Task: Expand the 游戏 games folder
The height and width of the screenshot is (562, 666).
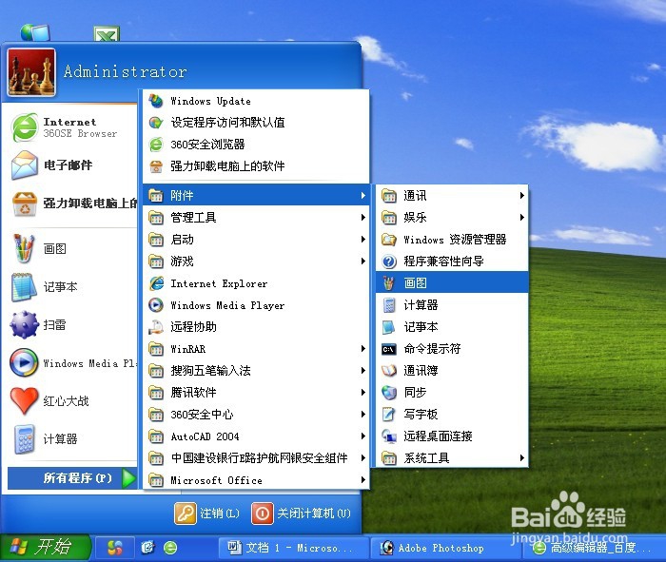Action: pos(256,262)
